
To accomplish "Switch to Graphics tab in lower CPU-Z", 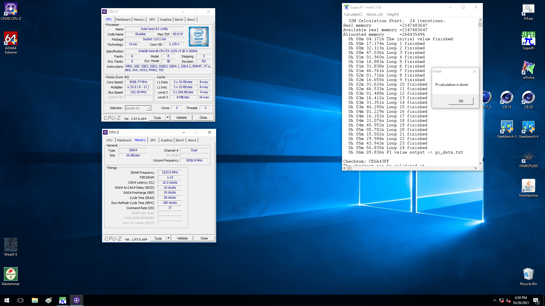I will [166, 140].
